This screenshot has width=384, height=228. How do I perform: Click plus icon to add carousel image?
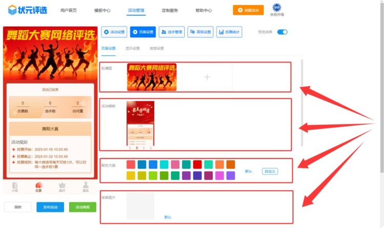207,77
